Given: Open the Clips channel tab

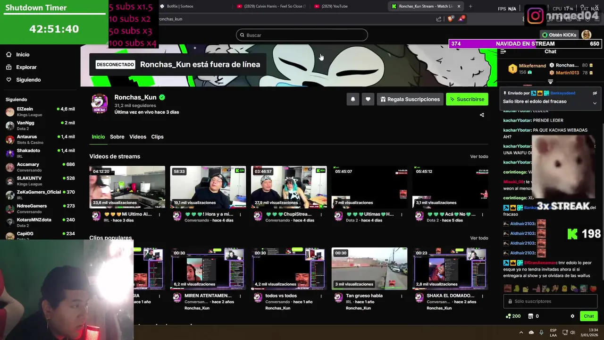Looking at the screenshot, I should (x=157, y=136).
